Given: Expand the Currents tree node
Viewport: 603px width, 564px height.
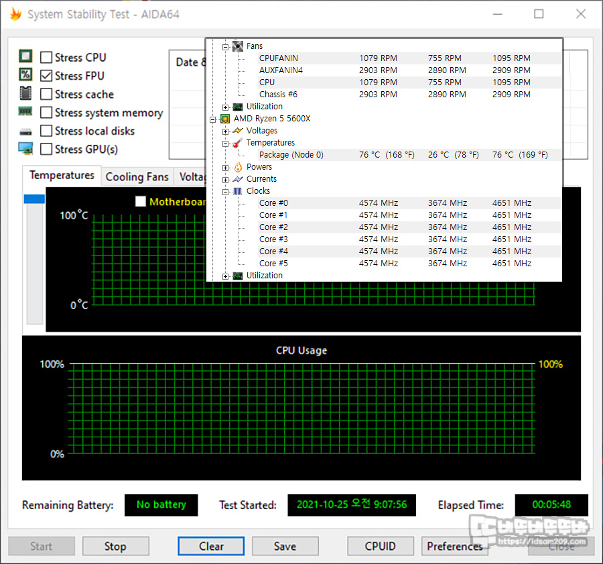Looking at the screenshot, I should coord(225,180).
